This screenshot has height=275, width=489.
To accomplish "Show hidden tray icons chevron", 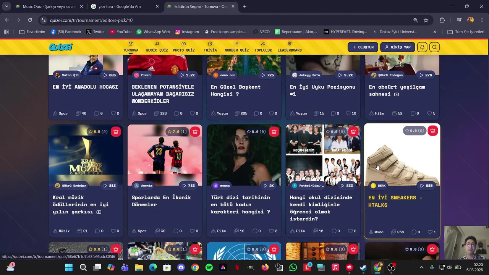I will [x=421, y=267].
